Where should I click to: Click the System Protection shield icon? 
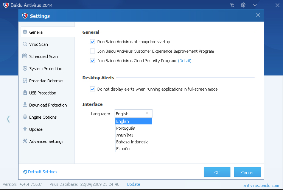tap(25, 69)
